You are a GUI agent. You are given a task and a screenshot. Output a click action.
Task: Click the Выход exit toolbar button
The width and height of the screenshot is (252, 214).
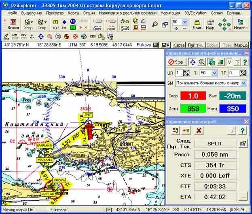click(x=13, y=24)
